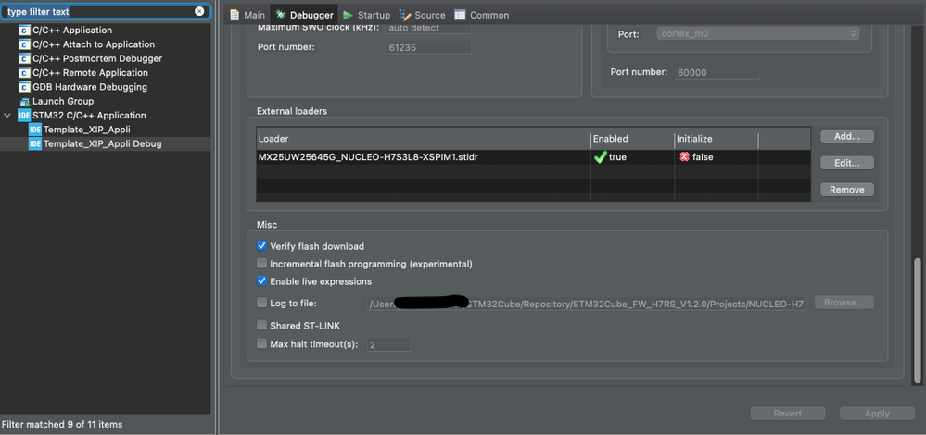926x435 pixels.
Task: Select the GDB Hardware Debugging icon
Action: (x=24, y=87)
